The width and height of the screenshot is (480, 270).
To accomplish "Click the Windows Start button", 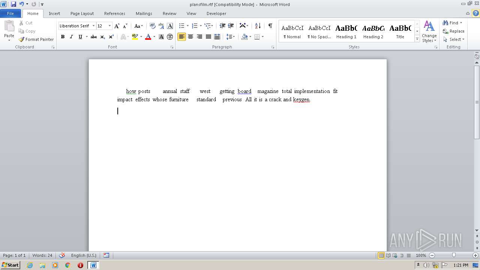I will [10, 265].
